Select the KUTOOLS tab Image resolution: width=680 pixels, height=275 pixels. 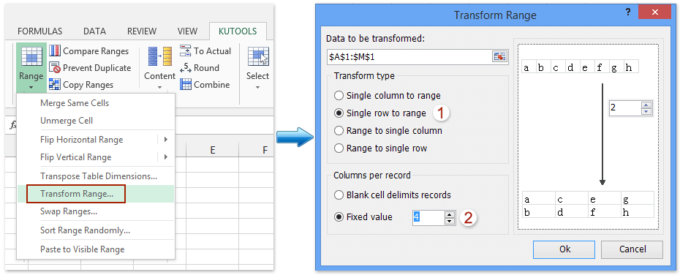pos(238,31)
